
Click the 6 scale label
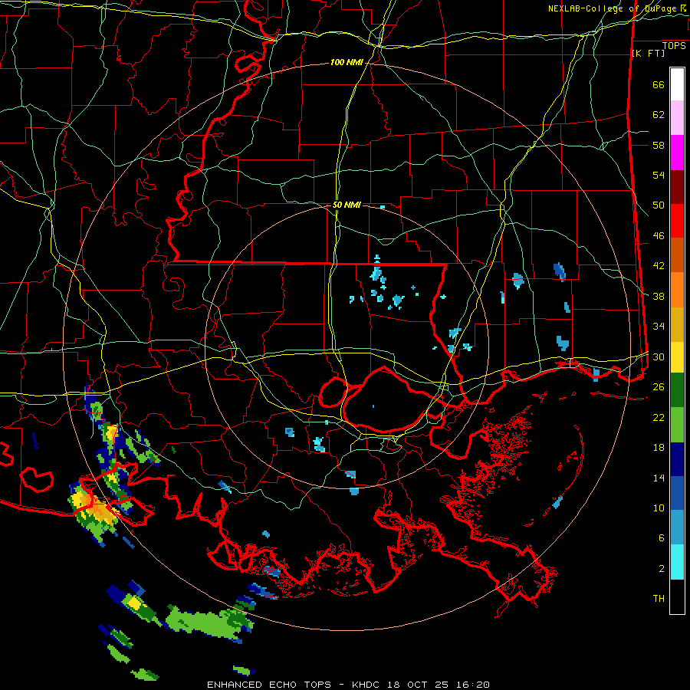[662, 538]
